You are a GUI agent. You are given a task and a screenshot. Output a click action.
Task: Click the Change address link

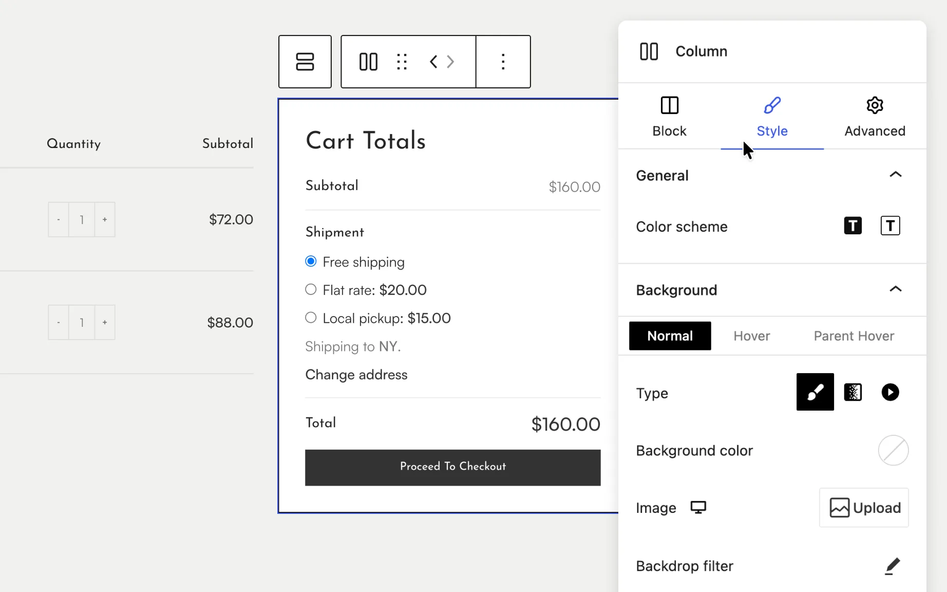coord(356,375)
